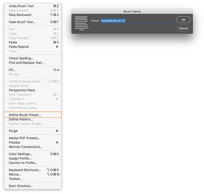Click Content-Aware Scale entry
The height and width of the screenshot is (194, 204).
point(33,82)
